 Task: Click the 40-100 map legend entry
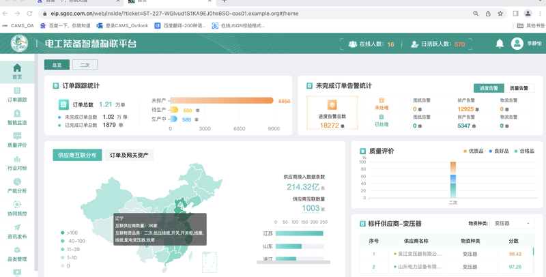point(73,241)
